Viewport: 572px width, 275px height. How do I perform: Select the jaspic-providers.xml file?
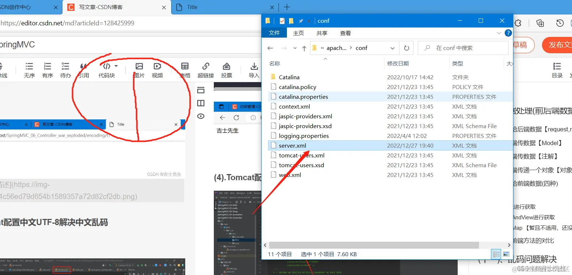[x=305, y=116]
